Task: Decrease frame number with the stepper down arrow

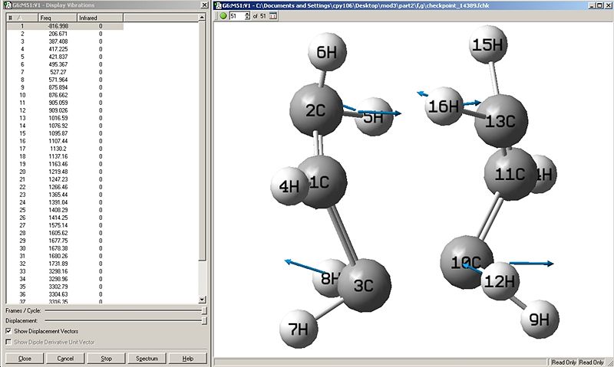Action: (x=247, y=18)
